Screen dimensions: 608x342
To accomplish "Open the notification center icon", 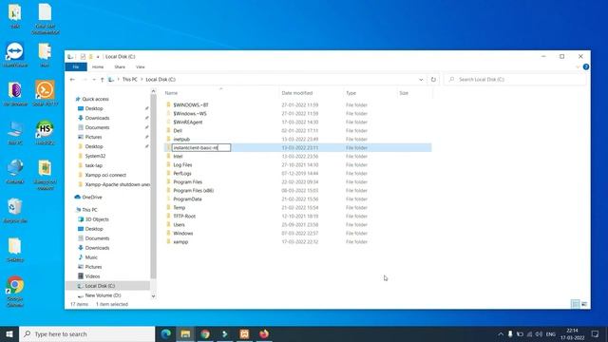I will [x=596, y=333].
